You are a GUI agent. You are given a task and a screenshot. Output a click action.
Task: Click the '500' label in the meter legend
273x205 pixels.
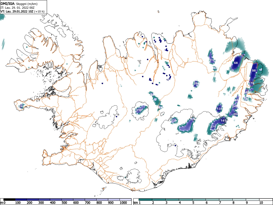click(64, 203)
